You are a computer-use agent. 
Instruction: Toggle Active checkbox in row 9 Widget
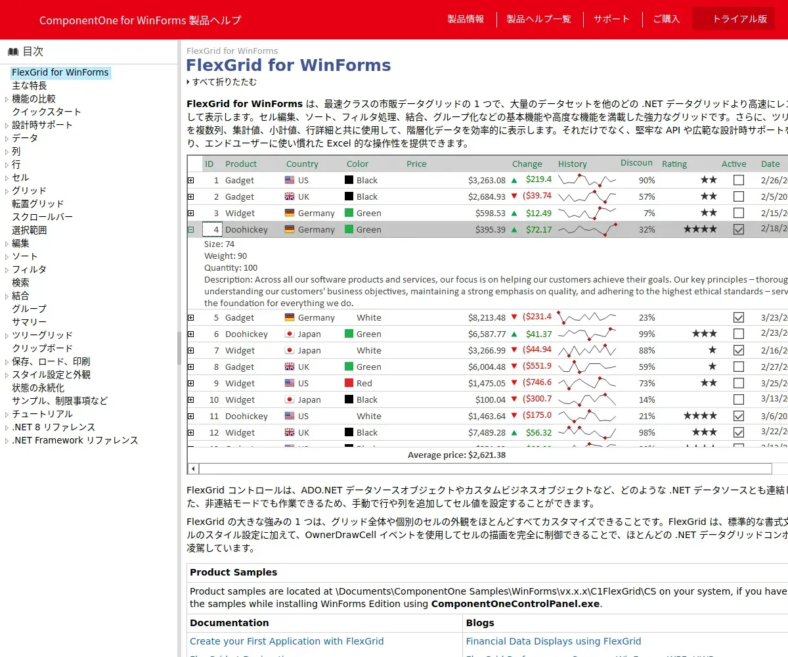pyautogui.click(x=739, y=383)
